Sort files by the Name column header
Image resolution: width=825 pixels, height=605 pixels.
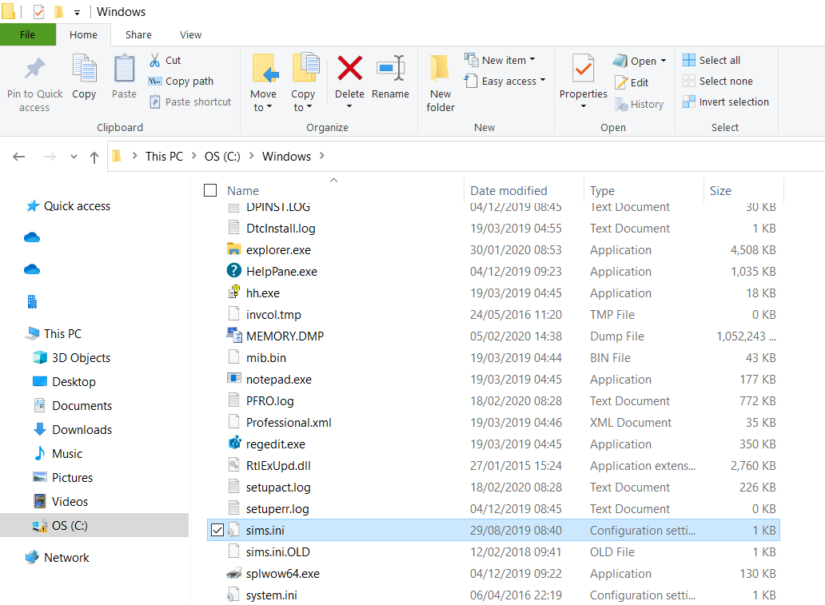coord(243,190)
